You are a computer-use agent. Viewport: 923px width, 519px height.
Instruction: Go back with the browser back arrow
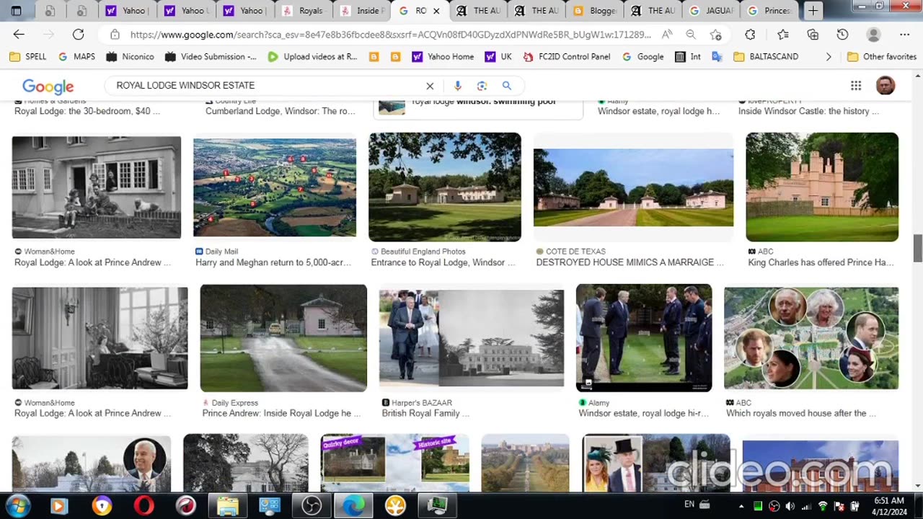point(19,35)
